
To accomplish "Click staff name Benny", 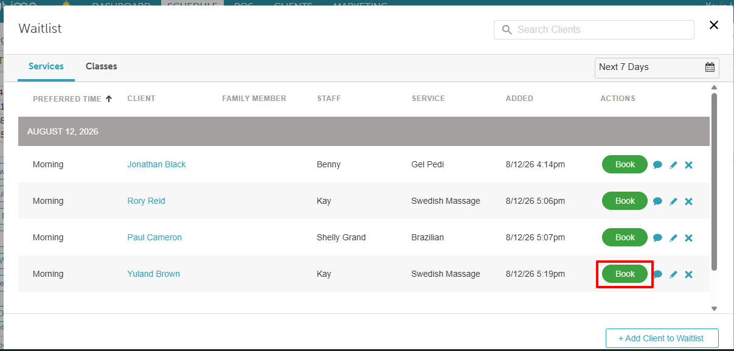I will (328, 164).
